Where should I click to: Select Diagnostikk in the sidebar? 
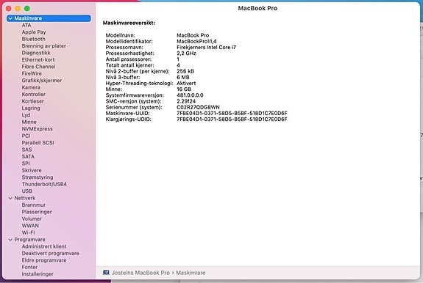36,53
